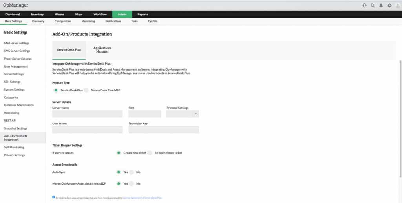This screenshot has height=203, width=402.
Task: Open alarm notifications bell icon
Action: click(x=381, y=5)
